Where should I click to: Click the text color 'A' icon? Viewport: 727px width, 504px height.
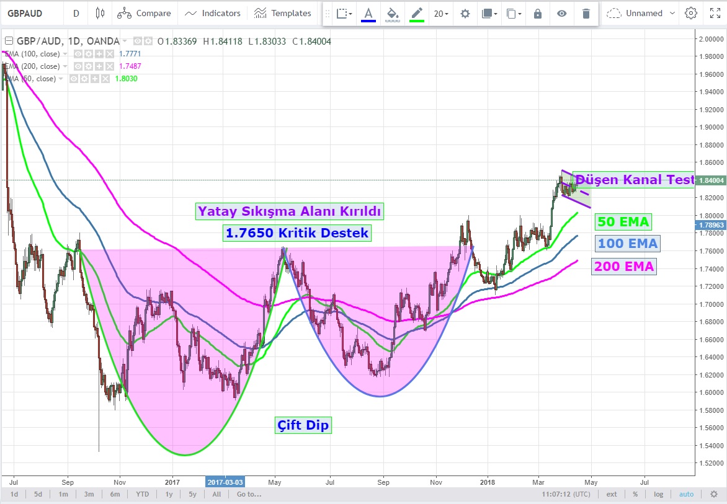pos(368,13)
